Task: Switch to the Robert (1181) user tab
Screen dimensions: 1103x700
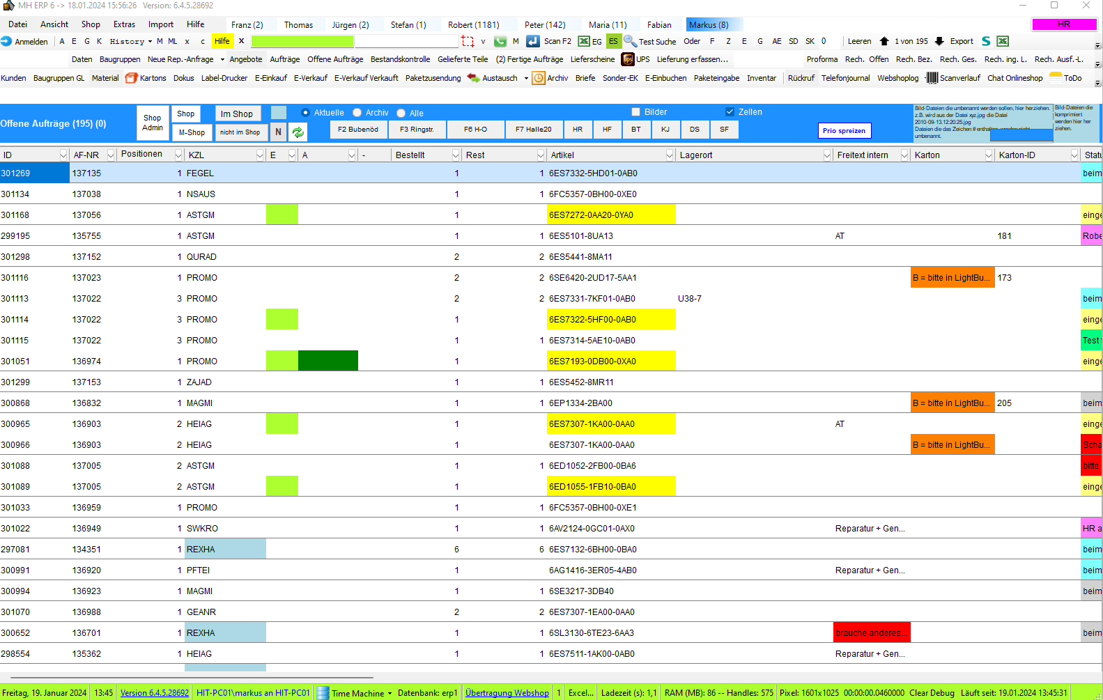Action: point(473,25)
